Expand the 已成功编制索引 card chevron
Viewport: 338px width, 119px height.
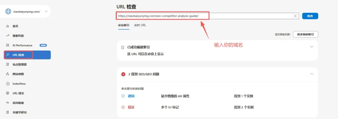tap(312, 47)
